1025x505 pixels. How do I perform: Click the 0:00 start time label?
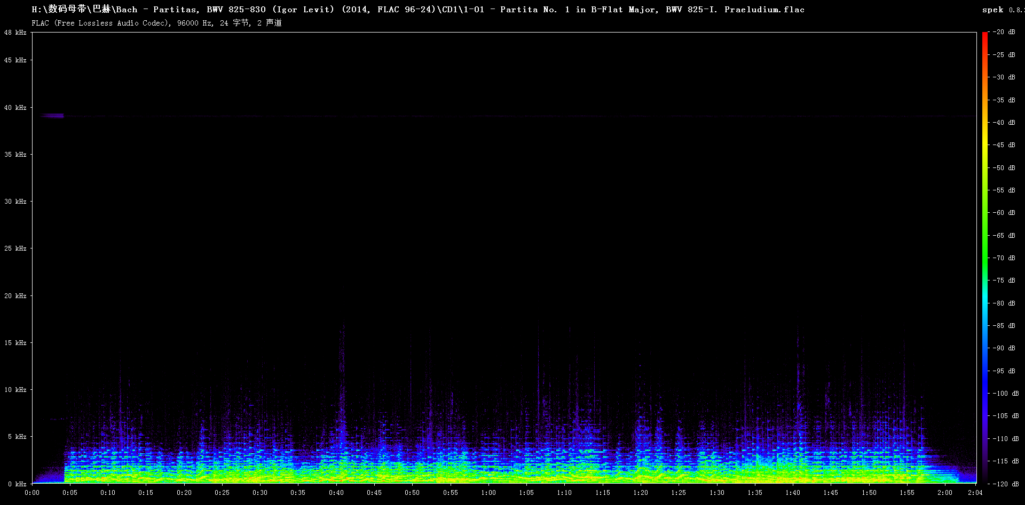(32, 493)
